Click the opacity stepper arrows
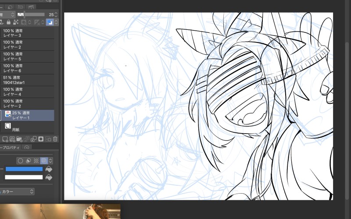This screenshot has width=351, height=219. (56, 15)
